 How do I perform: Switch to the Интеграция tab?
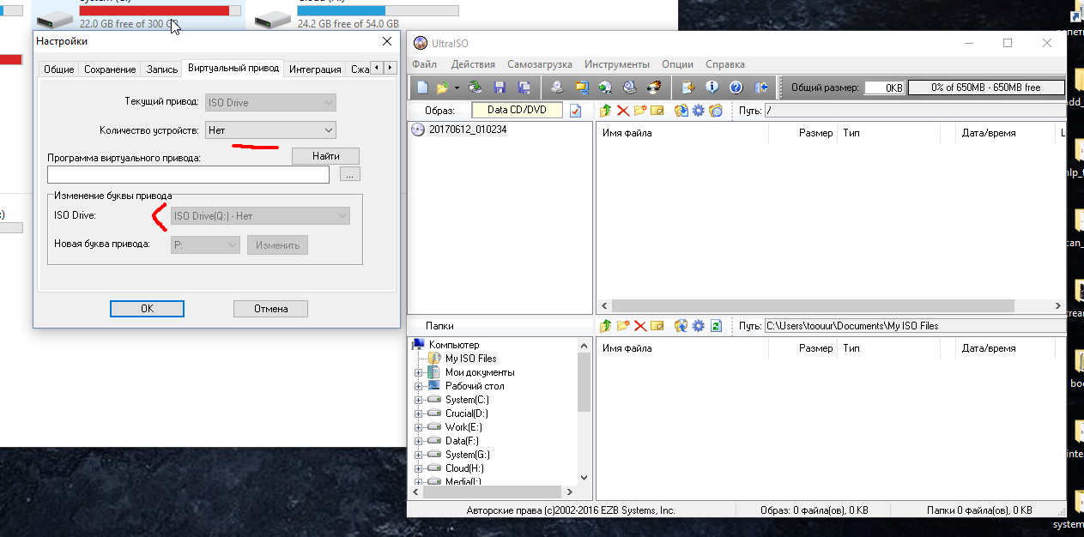click(x=315, y=69)
